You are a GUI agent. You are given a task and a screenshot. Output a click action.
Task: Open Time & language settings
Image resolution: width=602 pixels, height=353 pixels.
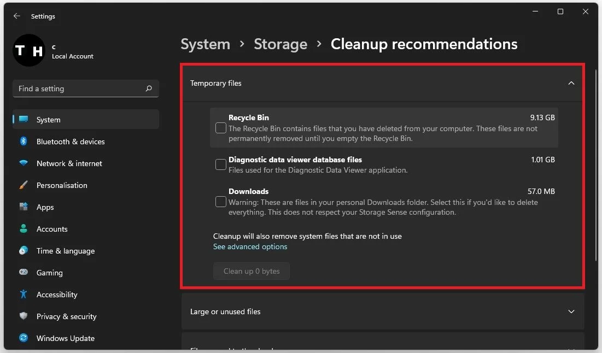[66, 251]
